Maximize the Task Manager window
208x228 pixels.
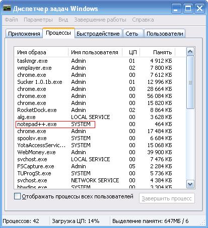click(188, 9)
